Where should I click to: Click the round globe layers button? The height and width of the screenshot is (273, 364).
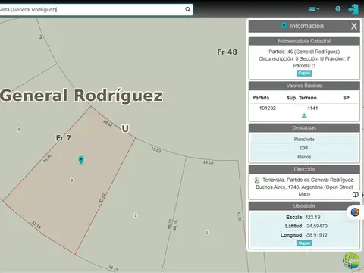click(x=355, y=212)
